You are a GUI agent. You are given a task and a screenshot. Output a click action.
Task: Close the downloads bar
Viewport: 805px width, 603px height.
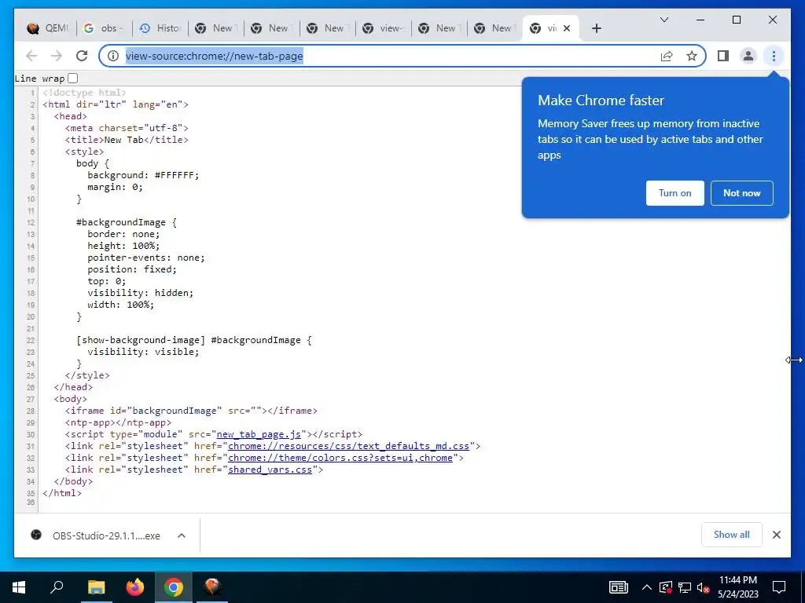(x=776, y=535)
